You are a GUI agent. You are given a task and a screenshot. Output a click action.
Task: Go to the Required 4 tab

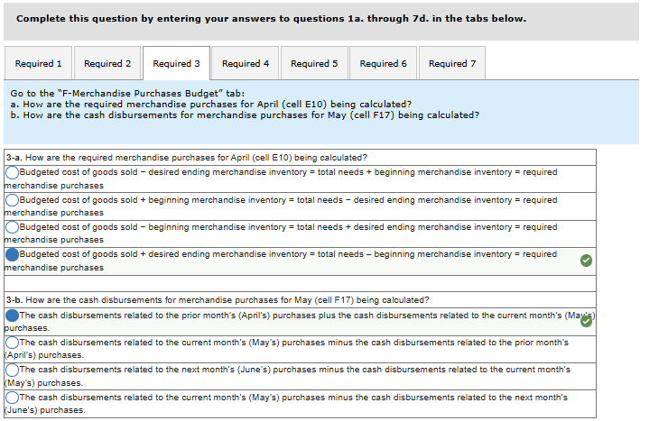[x=246, y=64]
